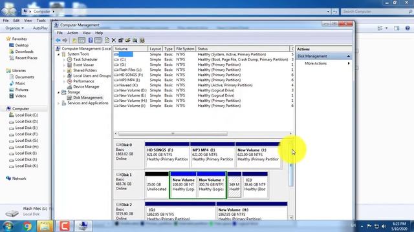Click the Refresh page toolbar icon
This screenshot has height=232, width=414.
107,40
